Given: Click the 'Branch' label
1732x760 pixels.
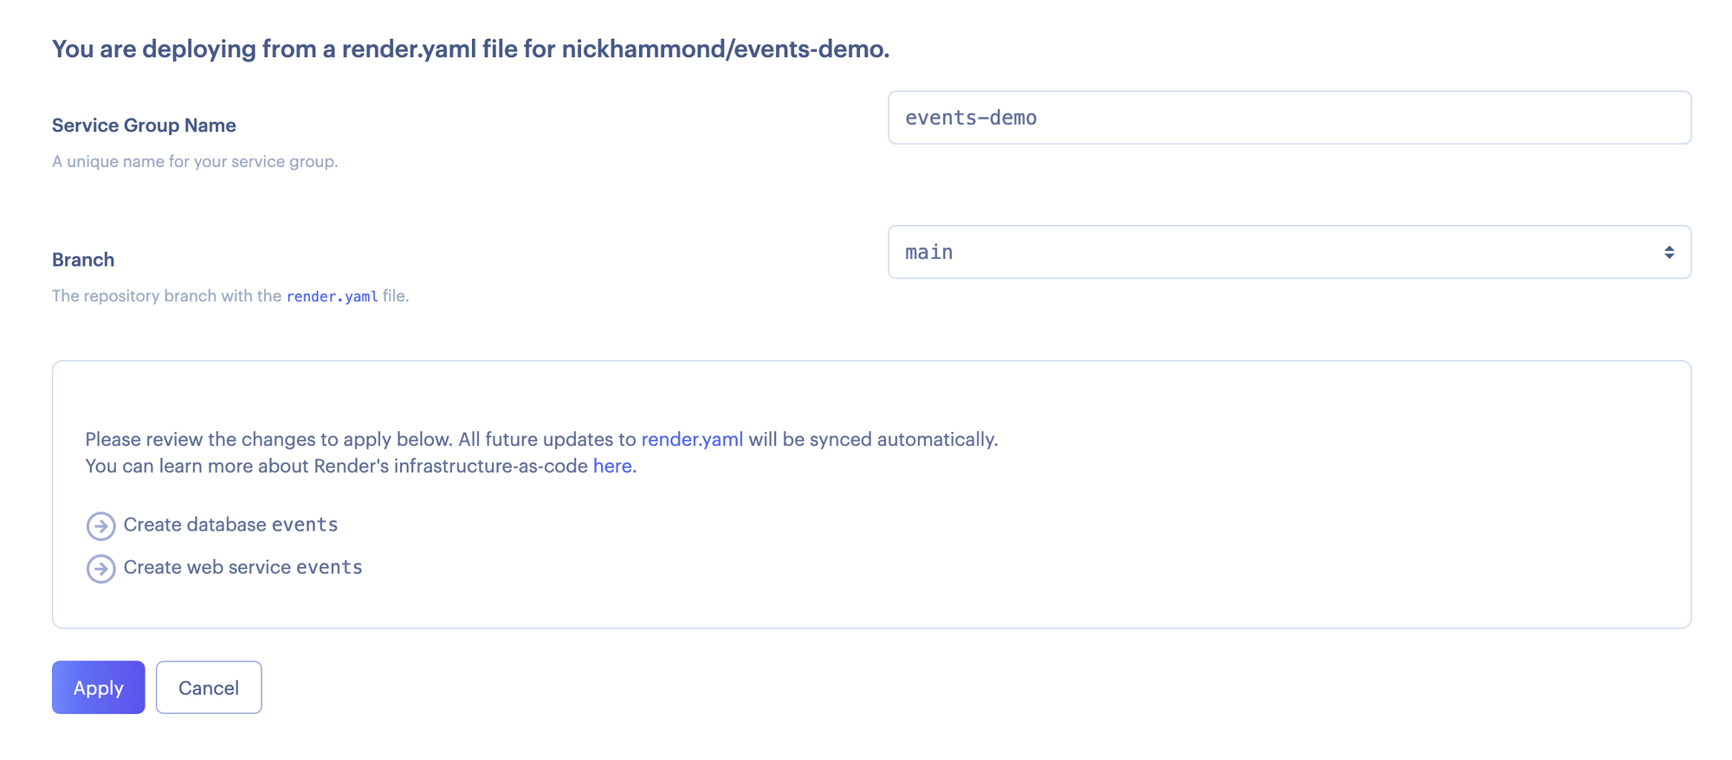Looking at the screenshot, I should tap(83, 260).
